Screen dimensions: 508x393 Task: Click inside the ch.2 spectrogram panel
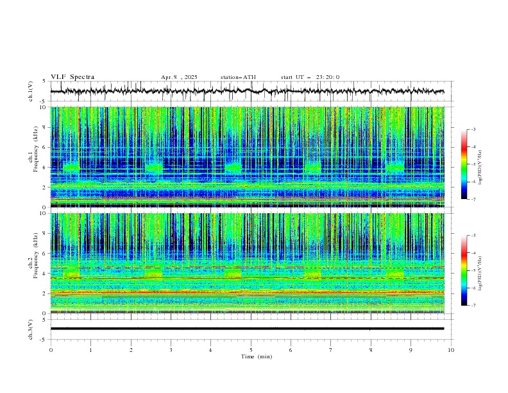248,263
